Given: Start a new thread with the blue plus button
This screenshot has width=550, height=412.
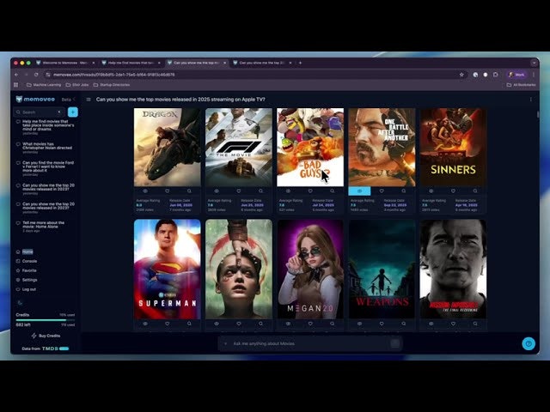Looking at the screenshot, I should [72, 112].
